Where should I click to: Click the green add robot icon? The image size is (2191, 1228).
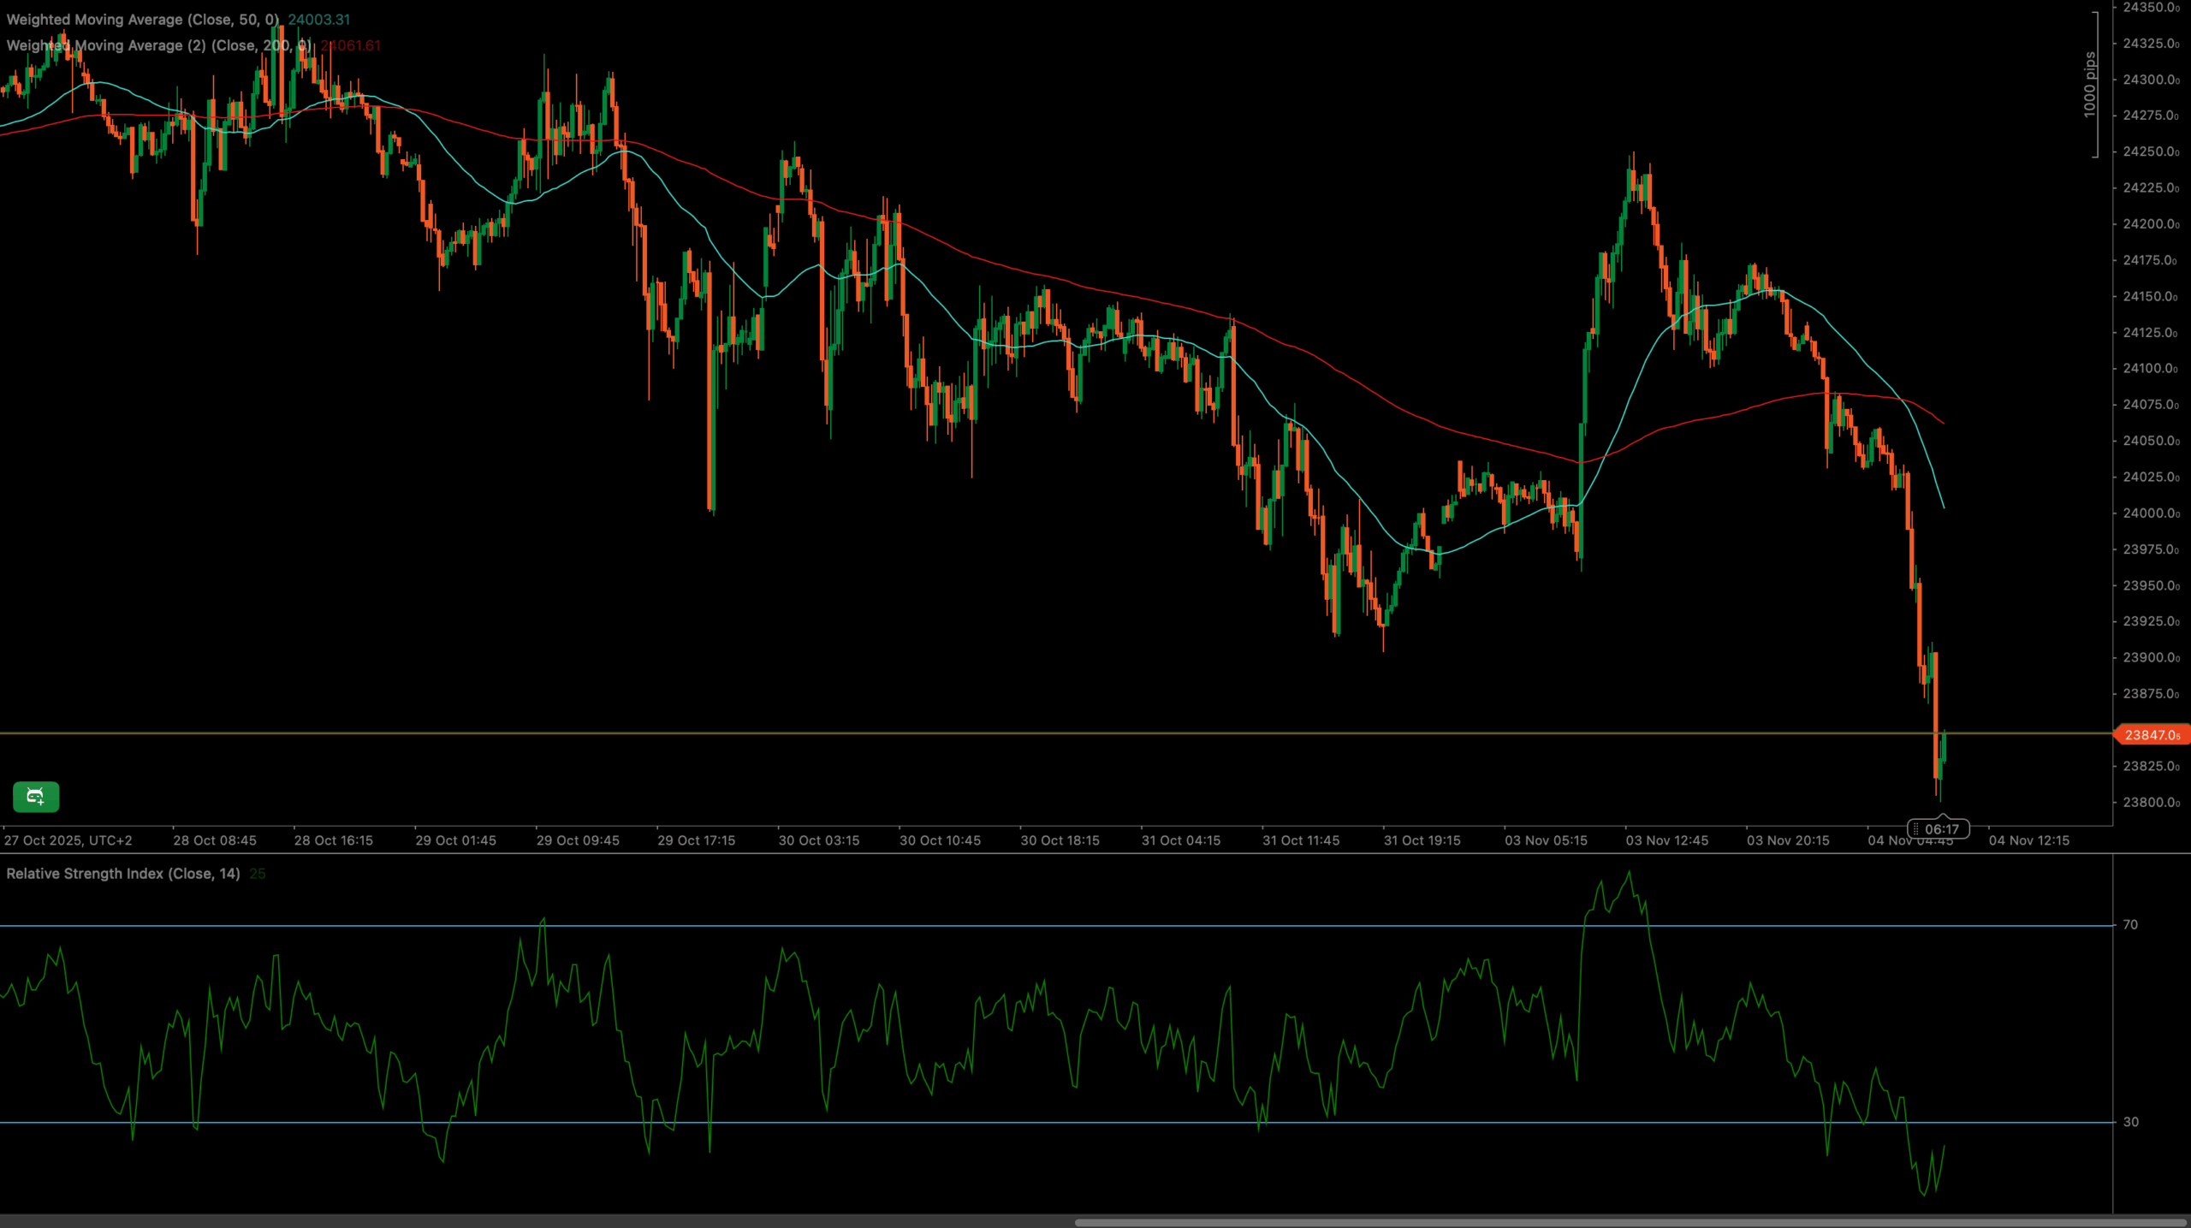tap(35, 797)
